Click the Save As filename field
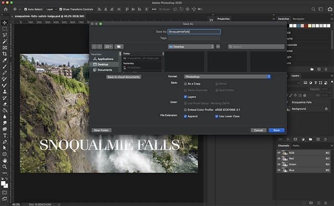 (x=194, y=32)
